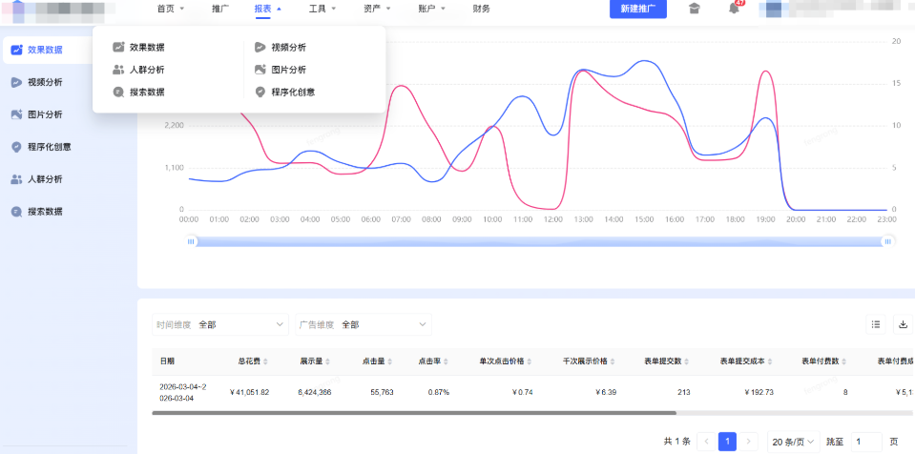Click the 跳至 page number input

click(866, 442)
